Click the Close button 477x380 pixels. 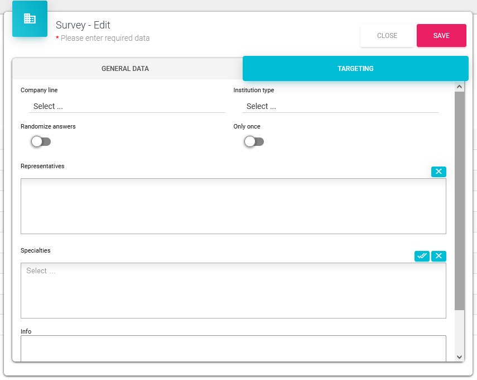click(387, 36)
